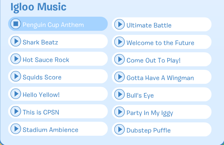This screenshot has width=224, height=145.
Task: Click the Ultimate Battle play icon
Action: coord(119,24)
